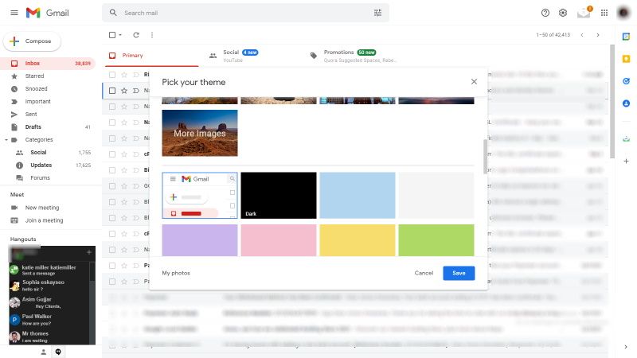
Task: Select the light blue theme swatch
Action: [x=358, y=195]
